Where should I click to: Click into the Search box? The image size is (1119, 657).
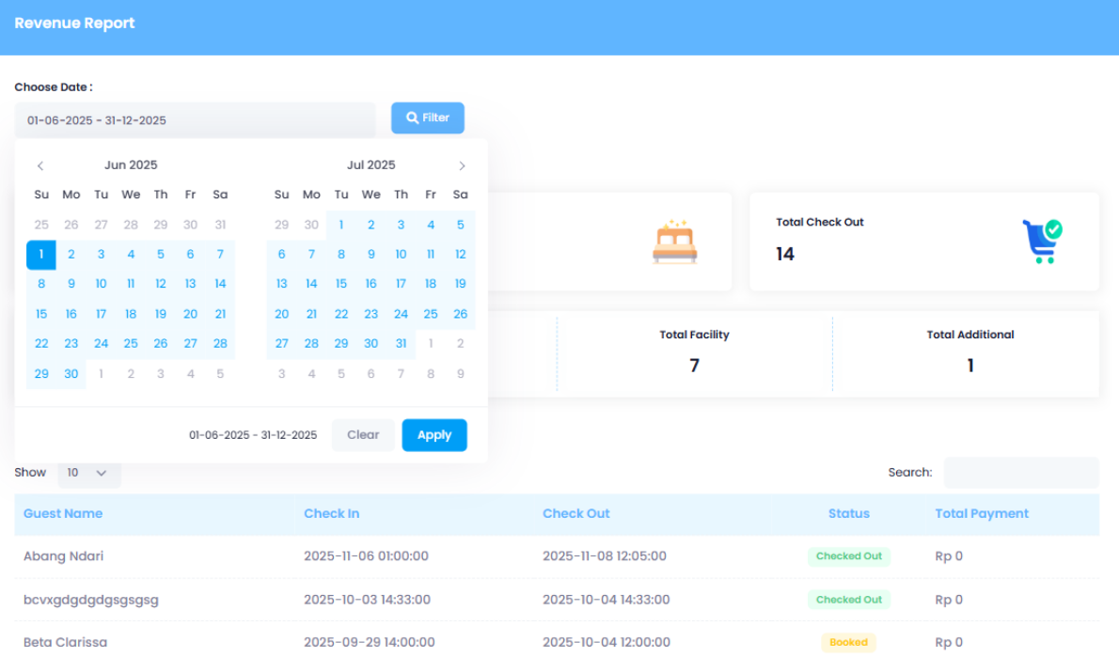1020,473
